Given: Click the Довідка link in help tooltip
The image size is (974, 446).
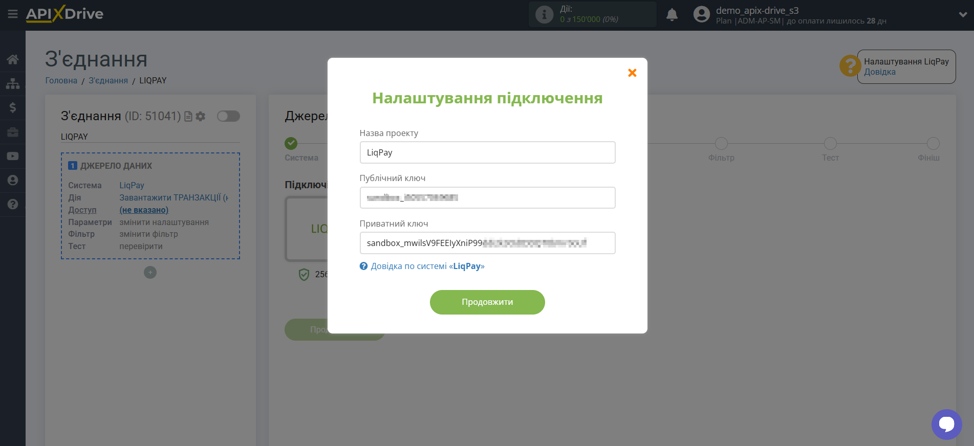Looking at the screenshot, I should click(880, 72).
